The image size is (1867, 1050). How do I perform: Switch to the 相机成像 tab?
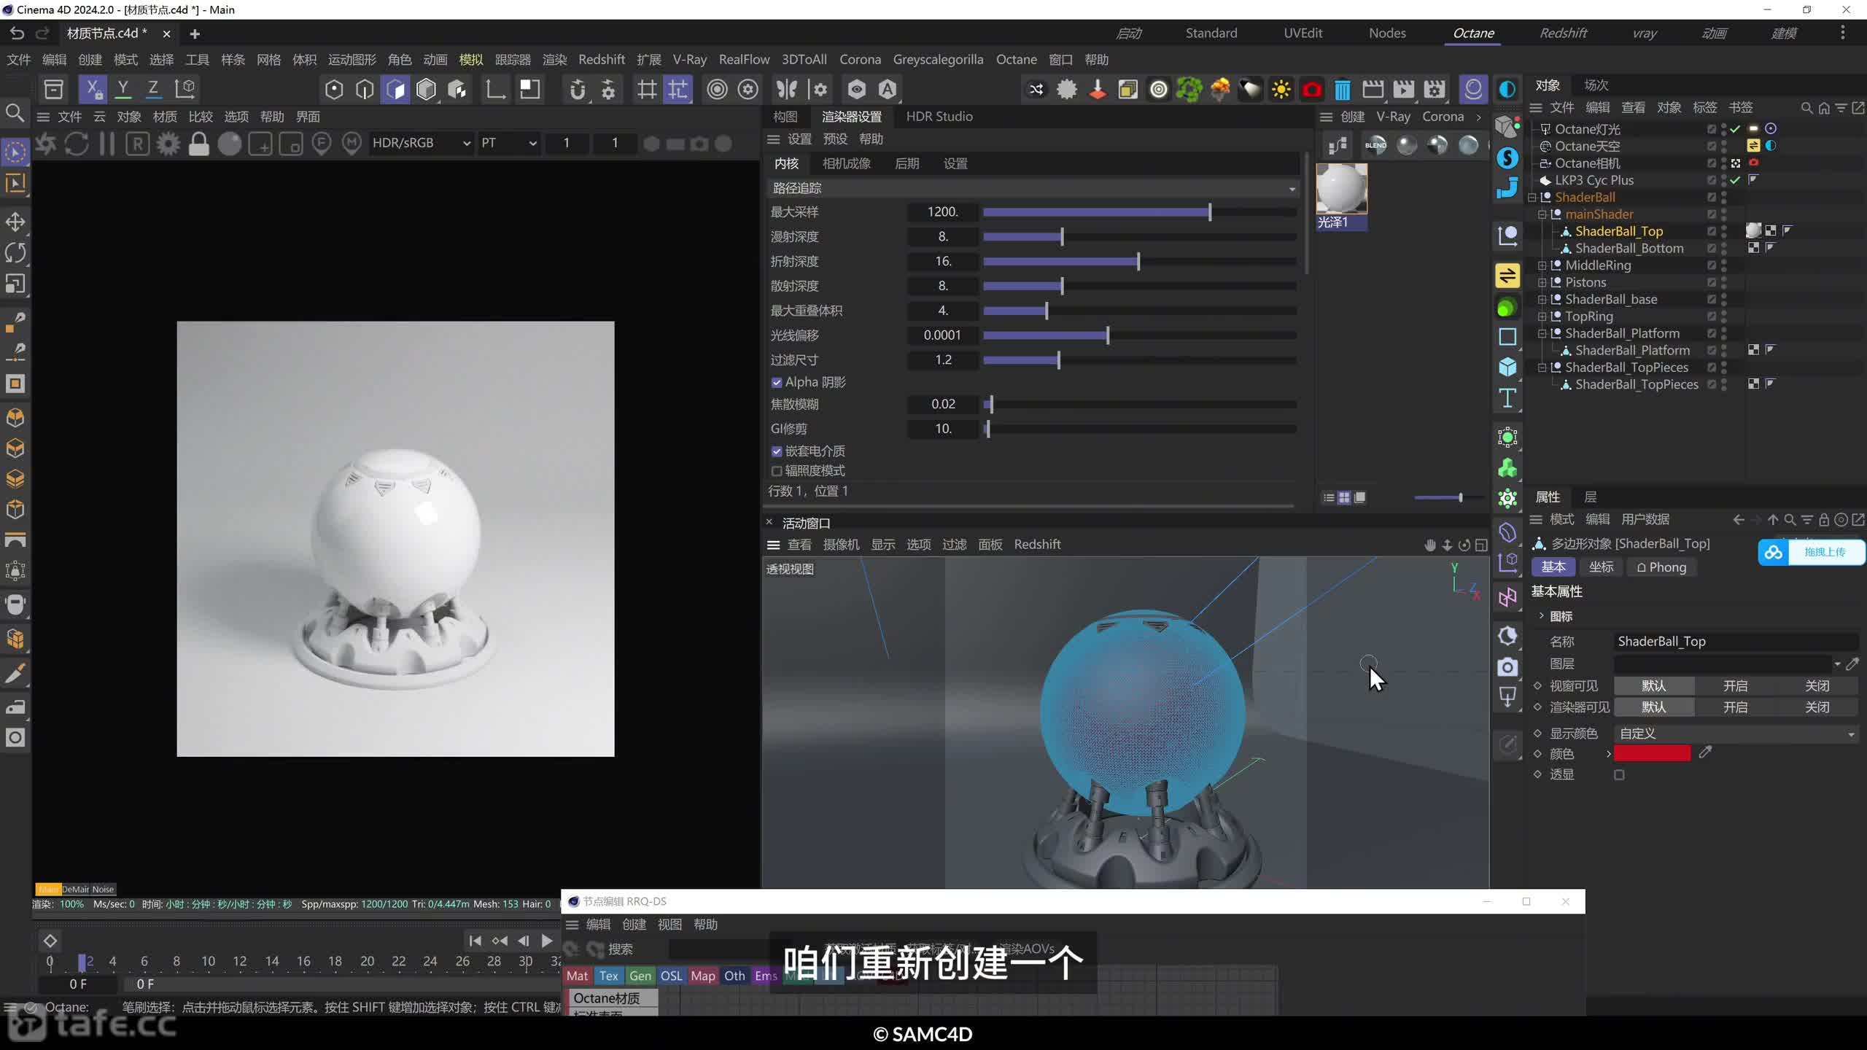[x=847, y=163]
